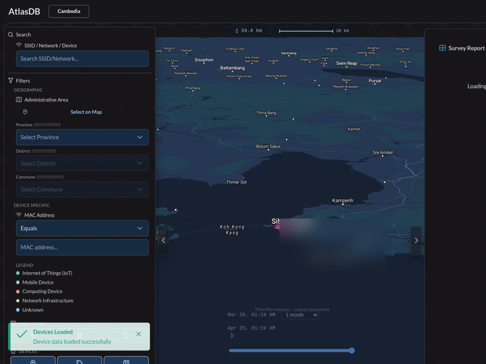Click the Thmar Sor map label
This screenshot has width=486, height=364.
pyautogui.click(x=237, y=182)
